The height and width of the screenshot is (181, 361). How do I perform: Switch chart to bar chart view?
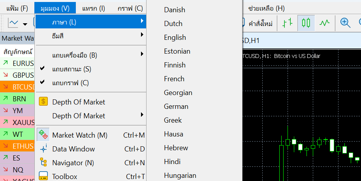(x=288, y=23)
